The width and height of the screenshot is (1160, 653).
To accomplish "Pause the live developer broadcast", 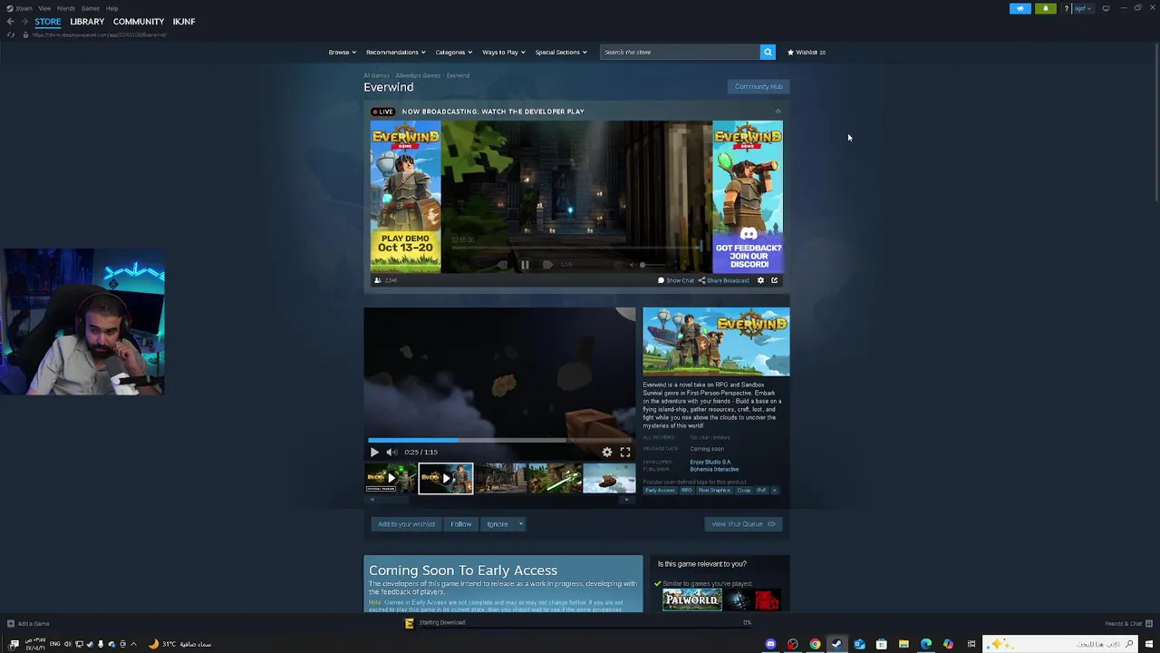I will pos(525,265).
